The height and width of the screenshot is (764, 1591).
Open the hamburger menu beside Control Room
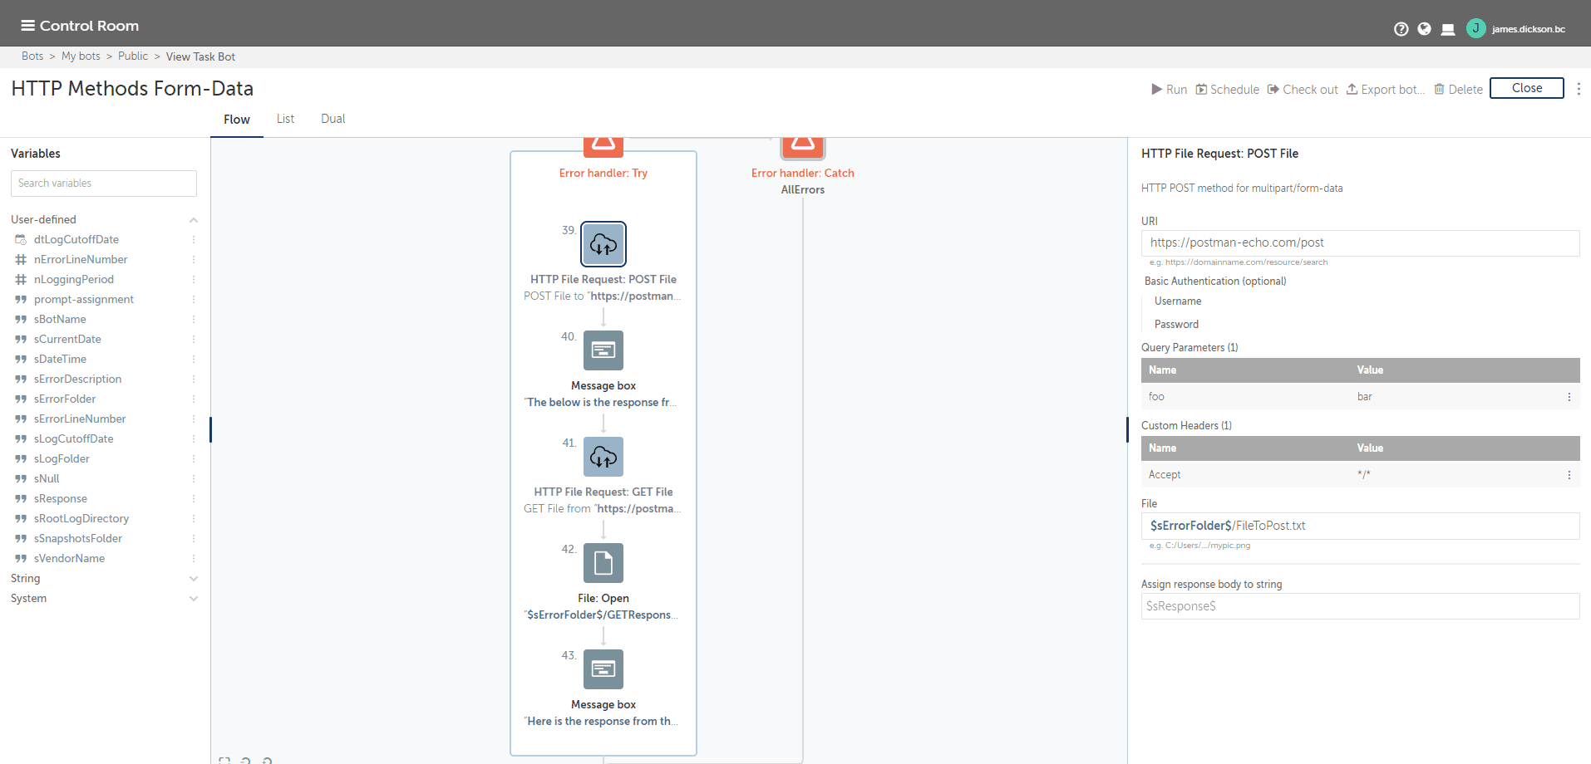point(27,26)
